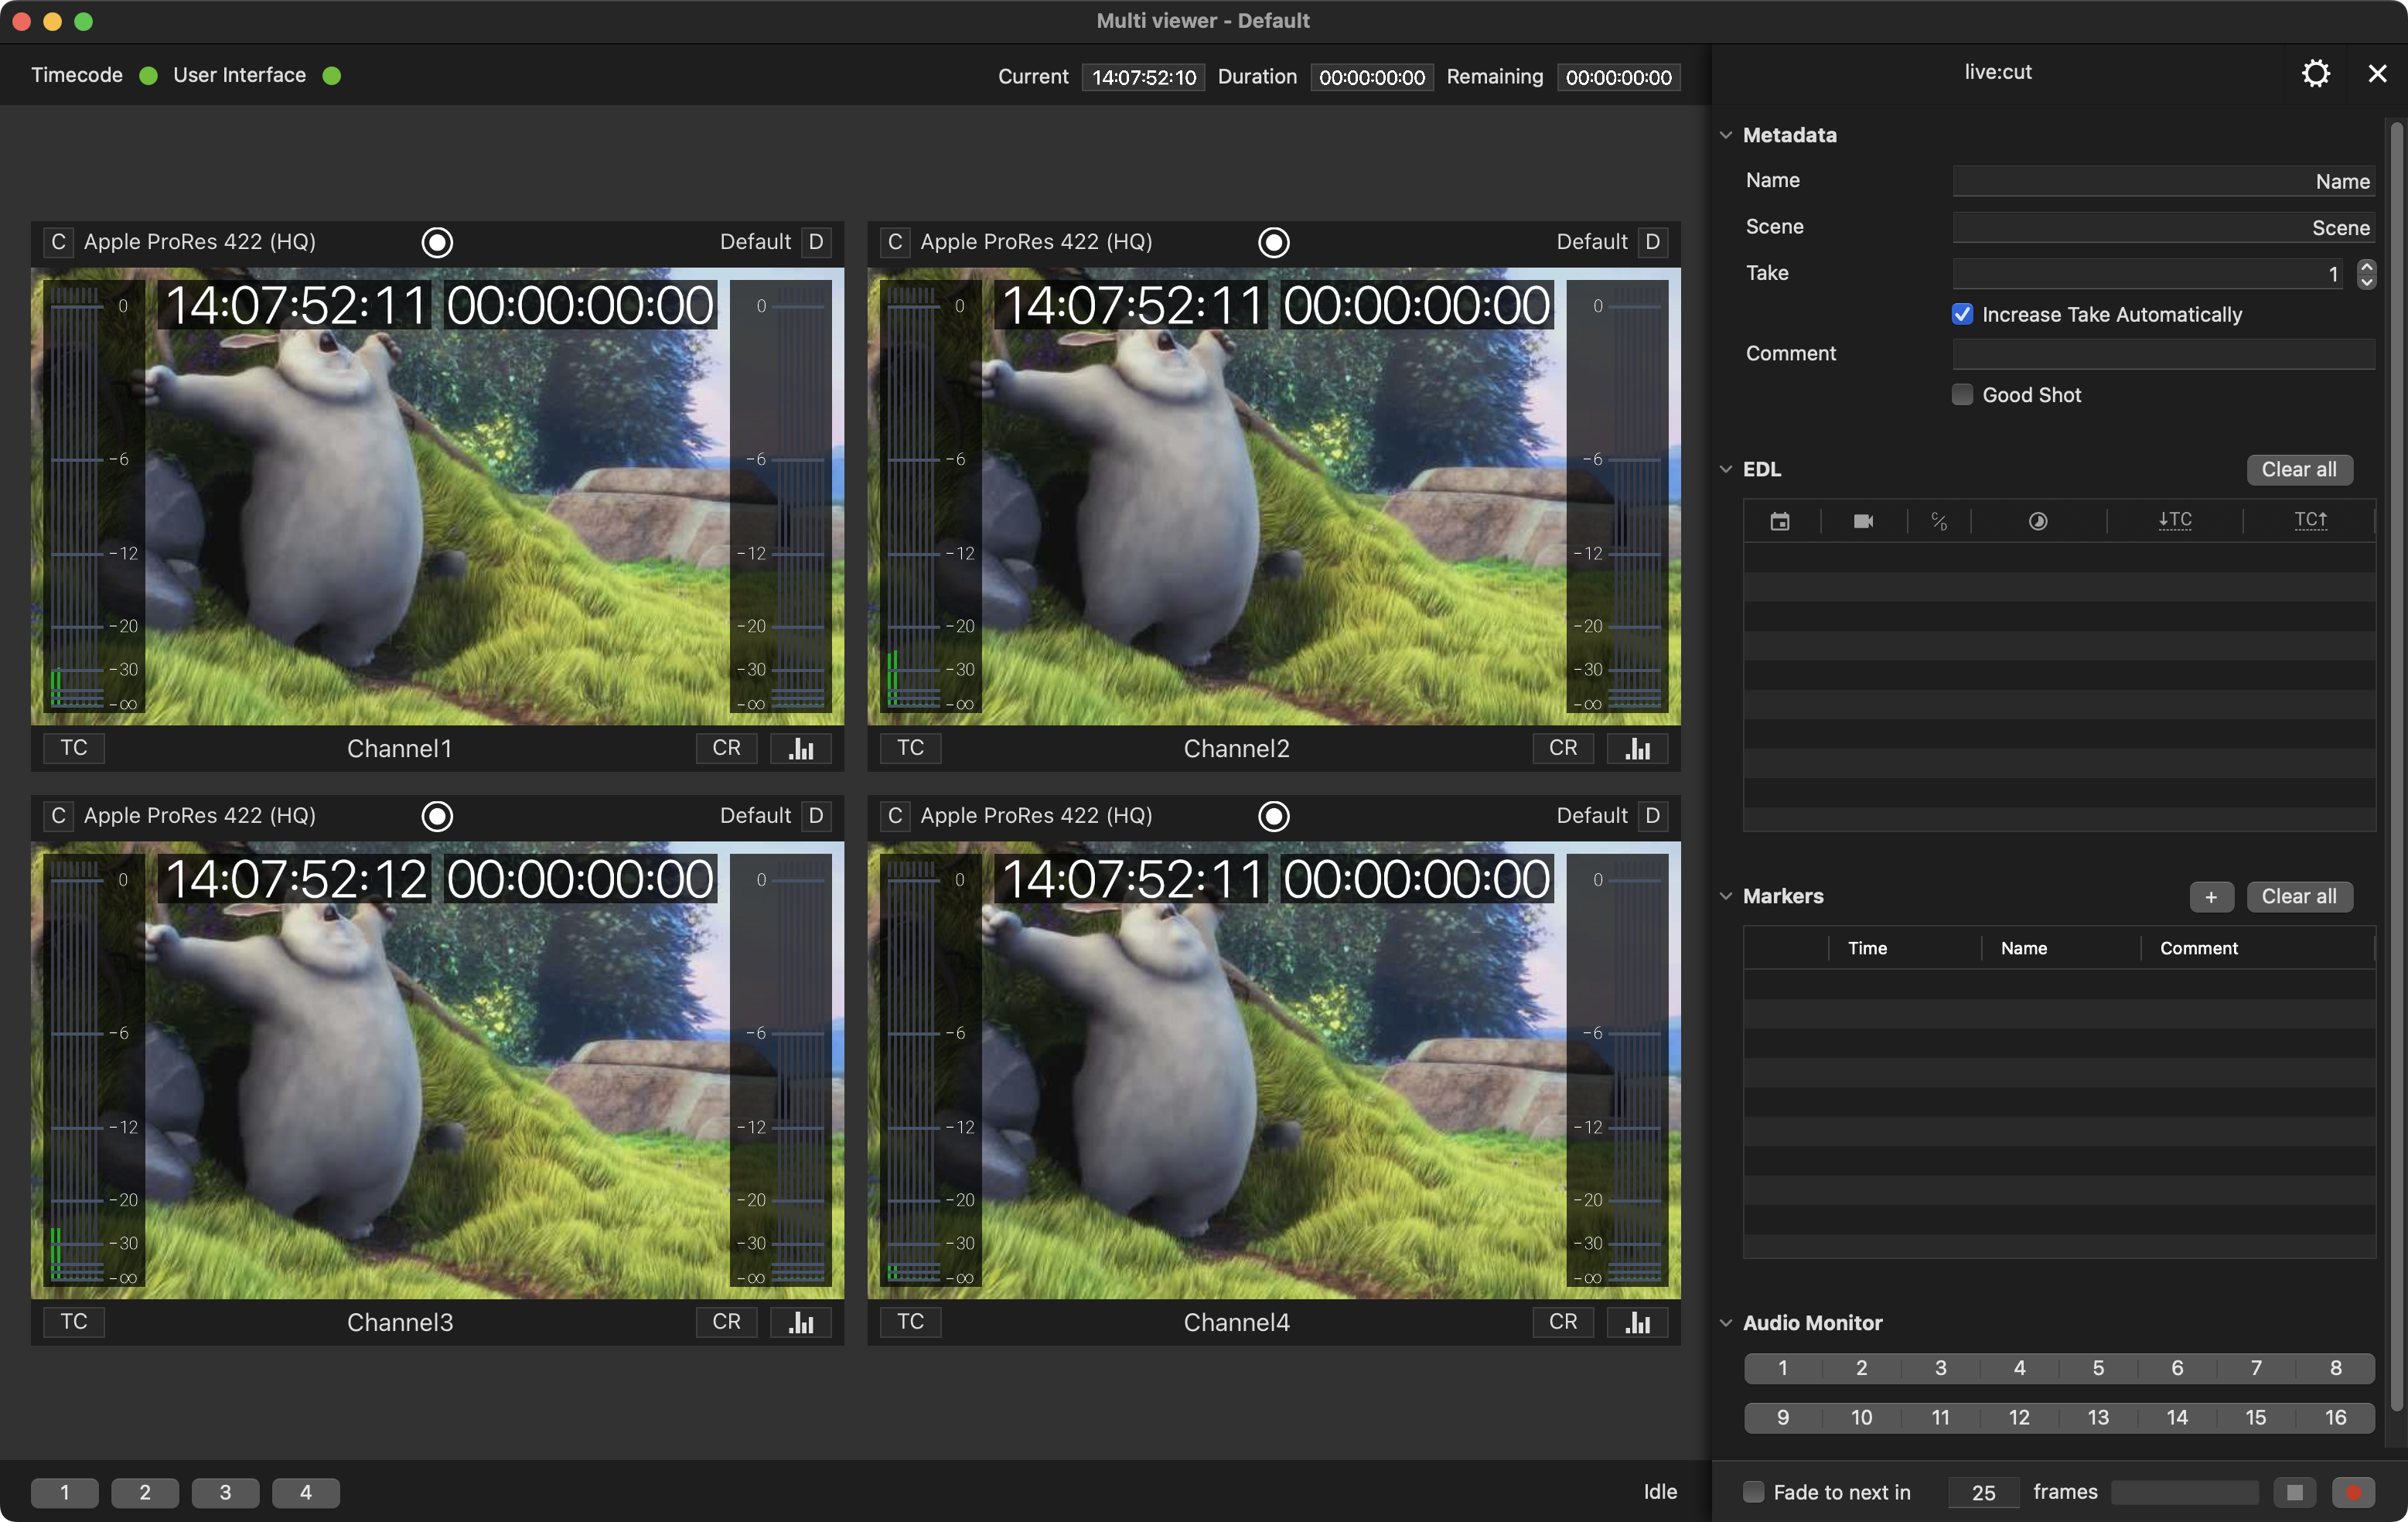Screen dimensions: 2408x1522
Task: Click the record indicator above Channel4
Action: [1273, 816]
